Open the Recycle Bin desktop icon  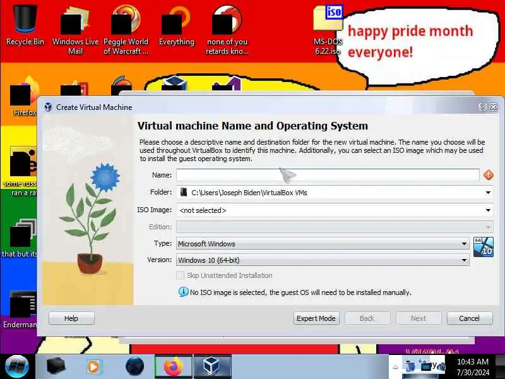click(x=25, y=26)
